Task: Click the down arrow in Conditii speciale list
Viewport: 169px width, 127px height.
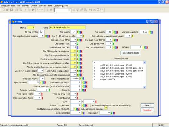Action: coord(145,87)
